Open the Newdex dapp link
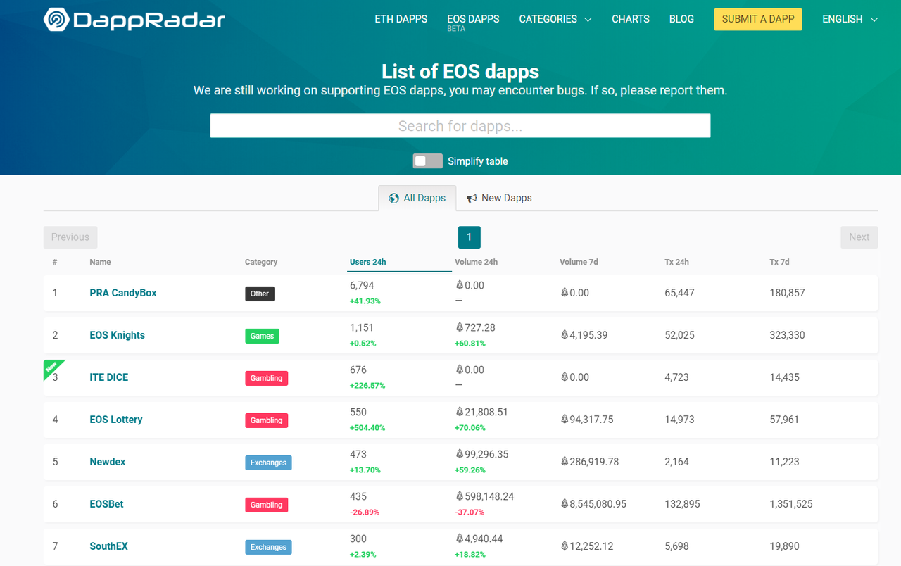Screen dimensions: 901x566 pyautogui.click(x=108, y=462)
